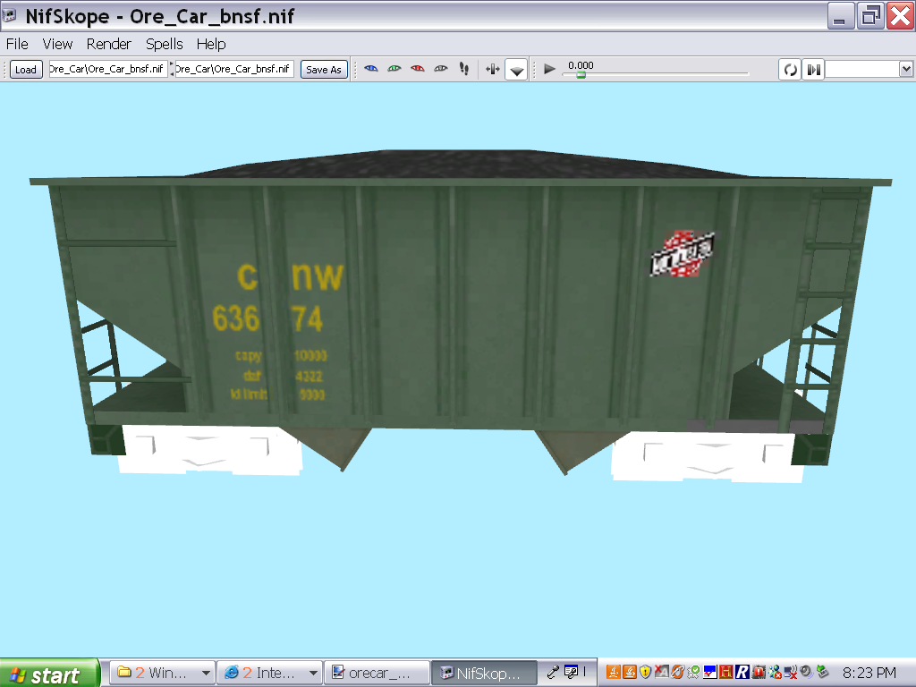Click the History Channel H tray icon
This screenshot has height=687, width=916.
pos(726,673)
